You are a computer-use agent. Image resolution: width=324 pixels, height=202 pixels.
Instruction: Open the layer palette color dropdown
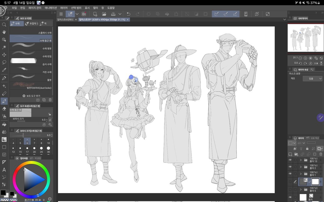[x=292, y=143]
